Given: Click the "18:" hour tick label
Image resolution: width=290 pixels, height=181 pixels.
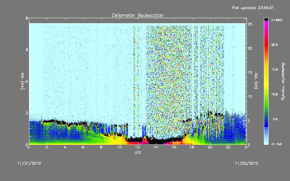Looking at the screenshot, I should (x=192, y=147).
